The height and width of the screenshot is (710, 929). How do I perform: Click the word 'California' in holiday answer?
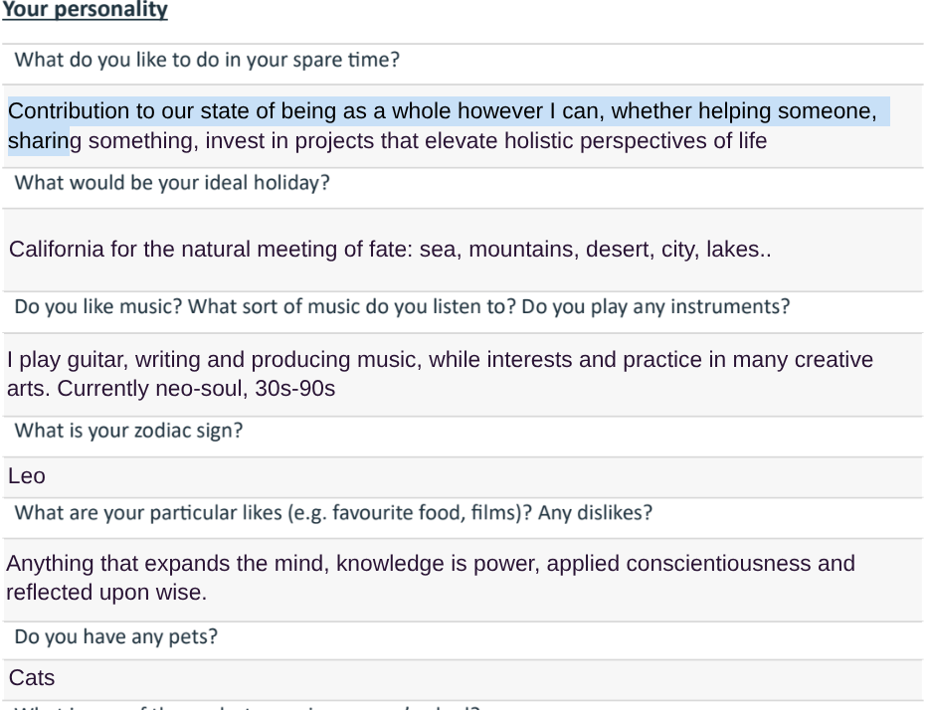click(x=57, y=250)
